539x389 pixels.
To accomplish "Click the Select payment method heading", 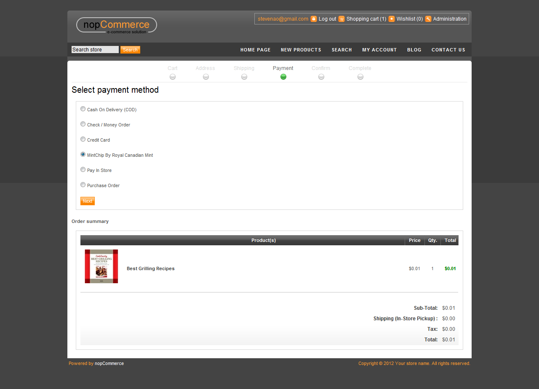I will (115, 90).
